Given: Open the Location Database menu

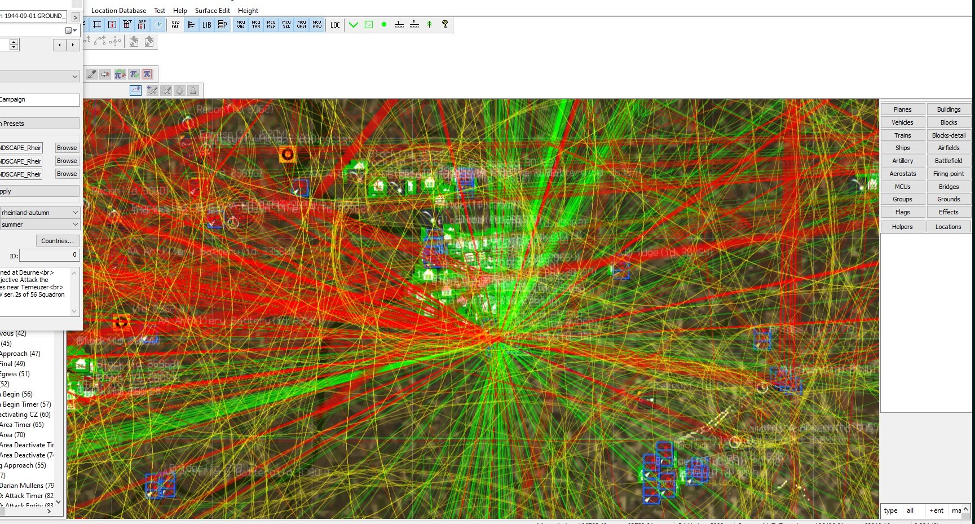Looking at the screenshot, I should 118,11.
